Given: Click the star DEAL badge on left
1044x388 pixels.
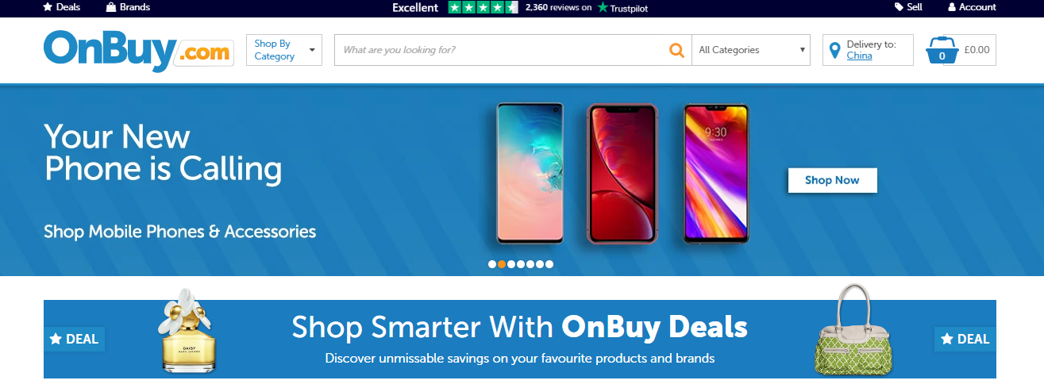Looking at the screenshot, I should coord(74,339).
